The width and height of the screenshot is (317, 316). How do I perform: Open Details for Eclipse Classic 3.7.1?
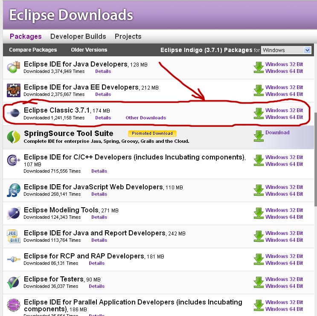point(103,118)
